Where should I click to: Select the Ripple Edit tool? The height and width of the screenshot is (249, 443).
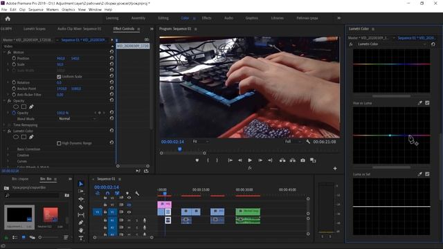pos(81,199)
